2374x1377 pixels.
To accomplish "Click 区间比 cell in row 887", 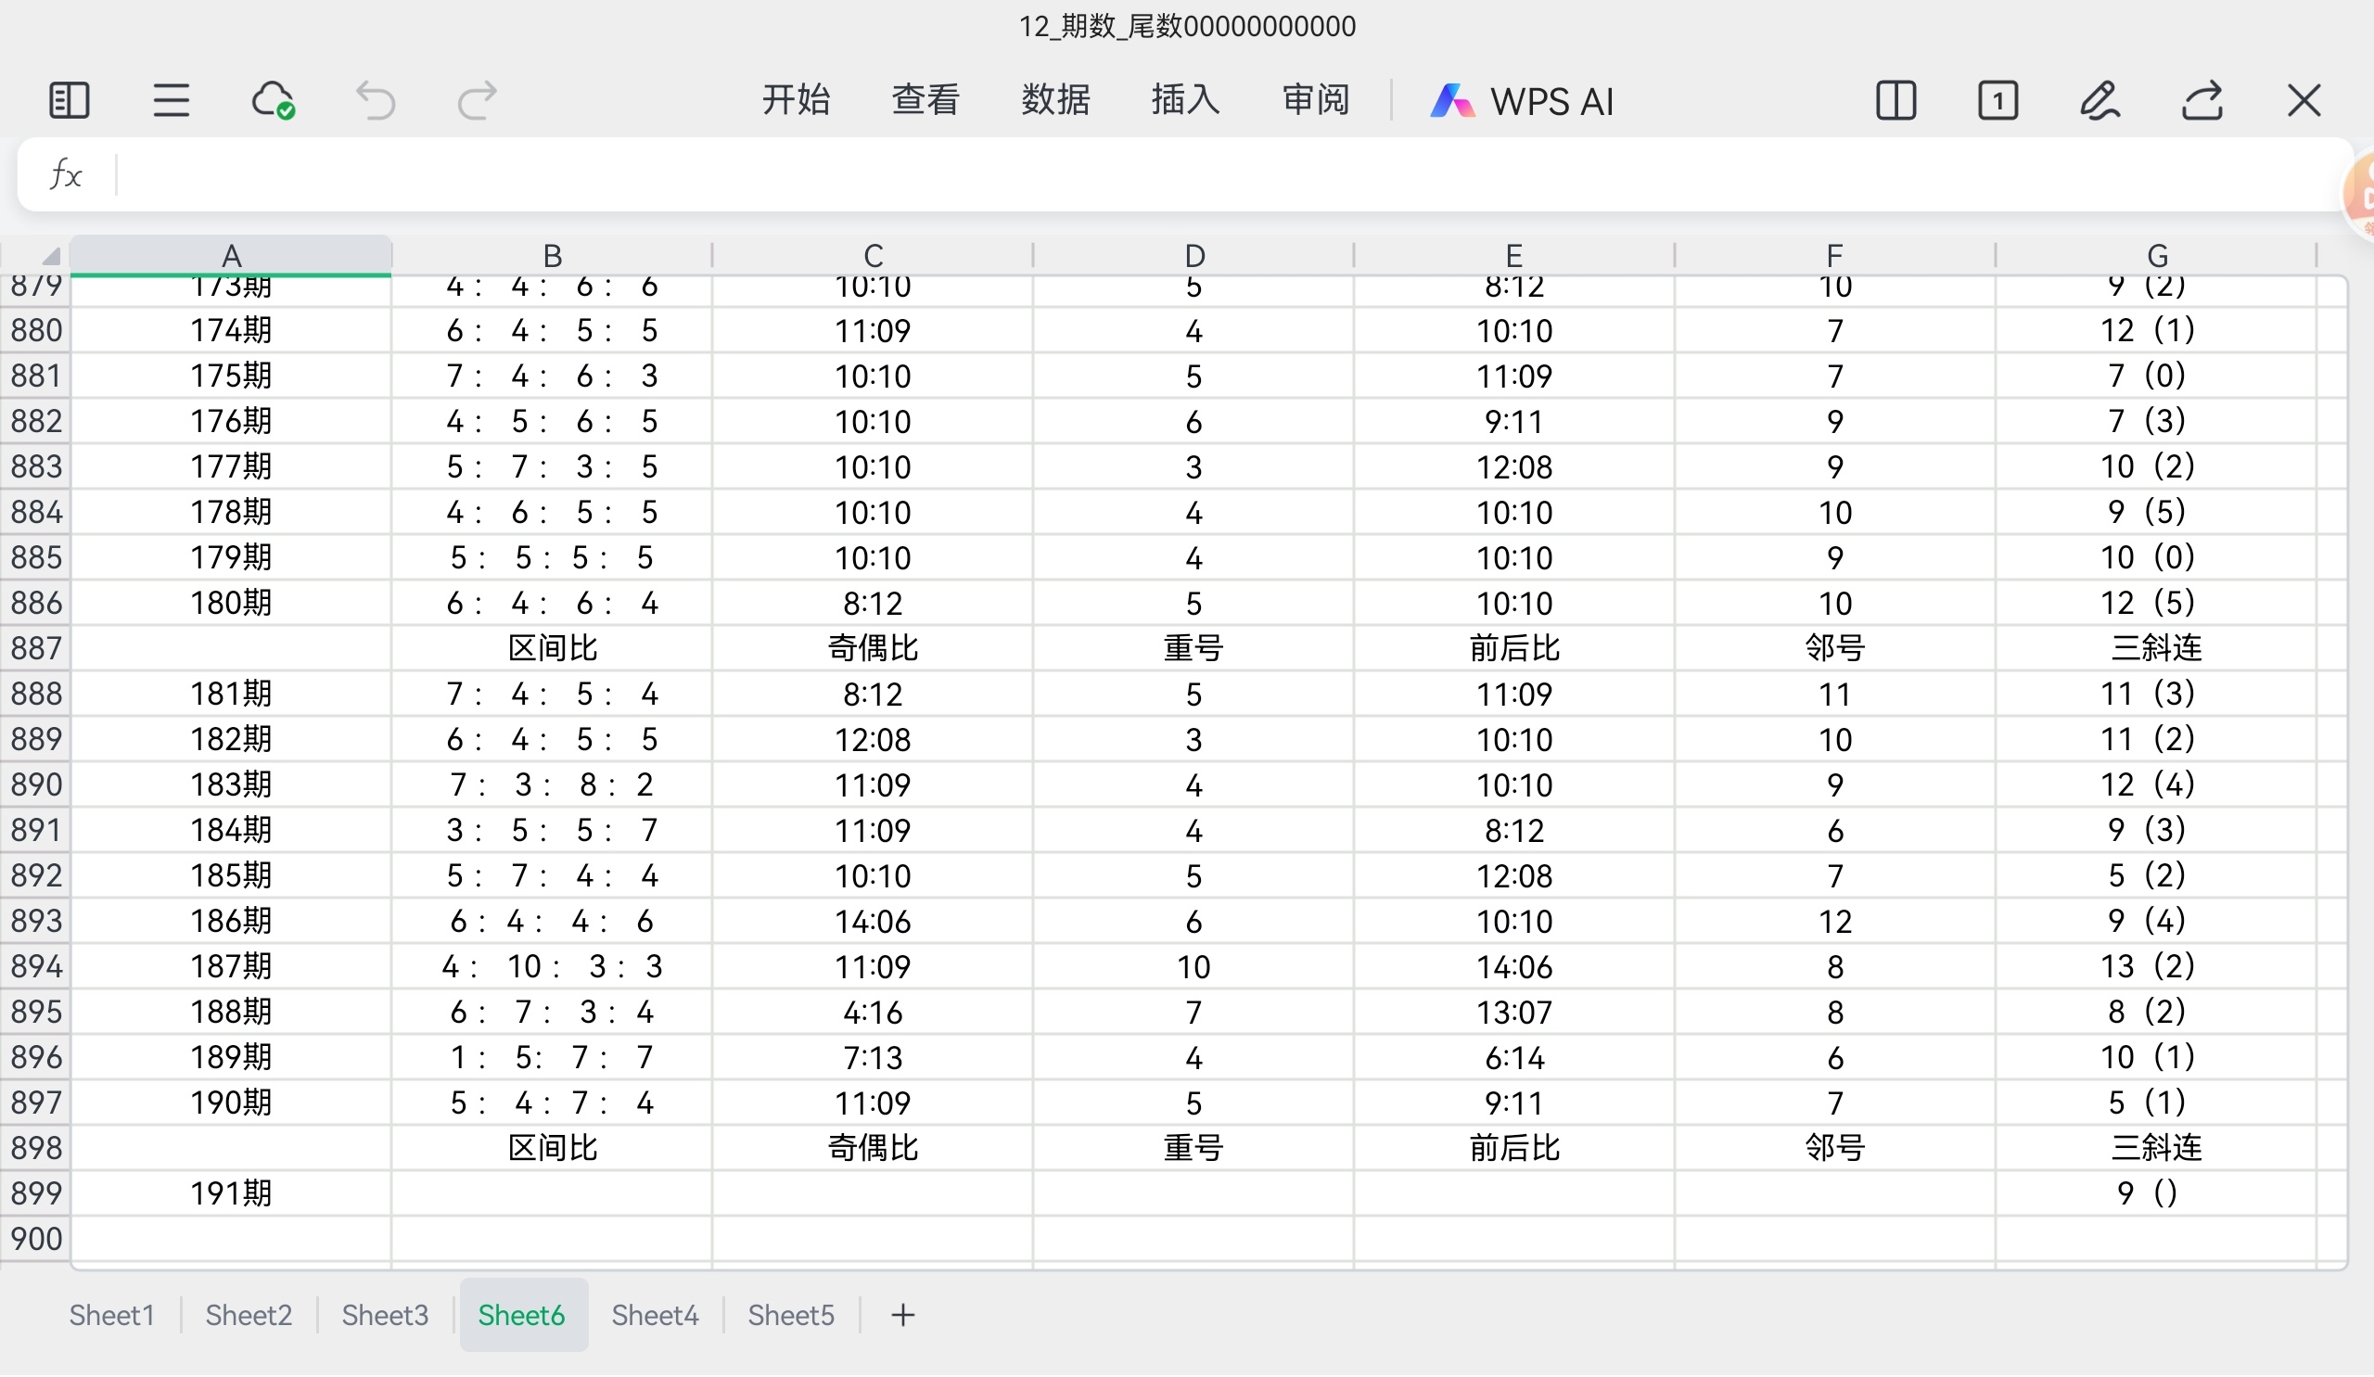I will (x=552, y=649).
